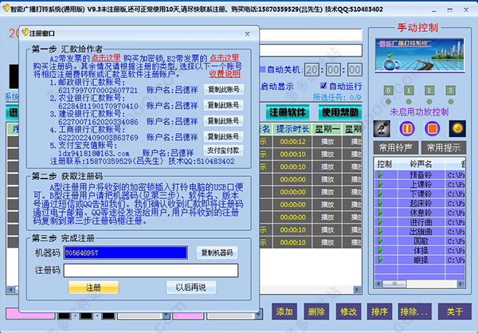Screen dimensions: 478x333
Task: Copy the postal bank account number
Action: pos(223,89)
